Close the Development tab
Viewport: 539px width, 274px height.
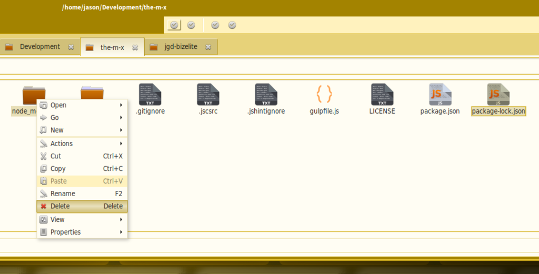tap(71, 47)
